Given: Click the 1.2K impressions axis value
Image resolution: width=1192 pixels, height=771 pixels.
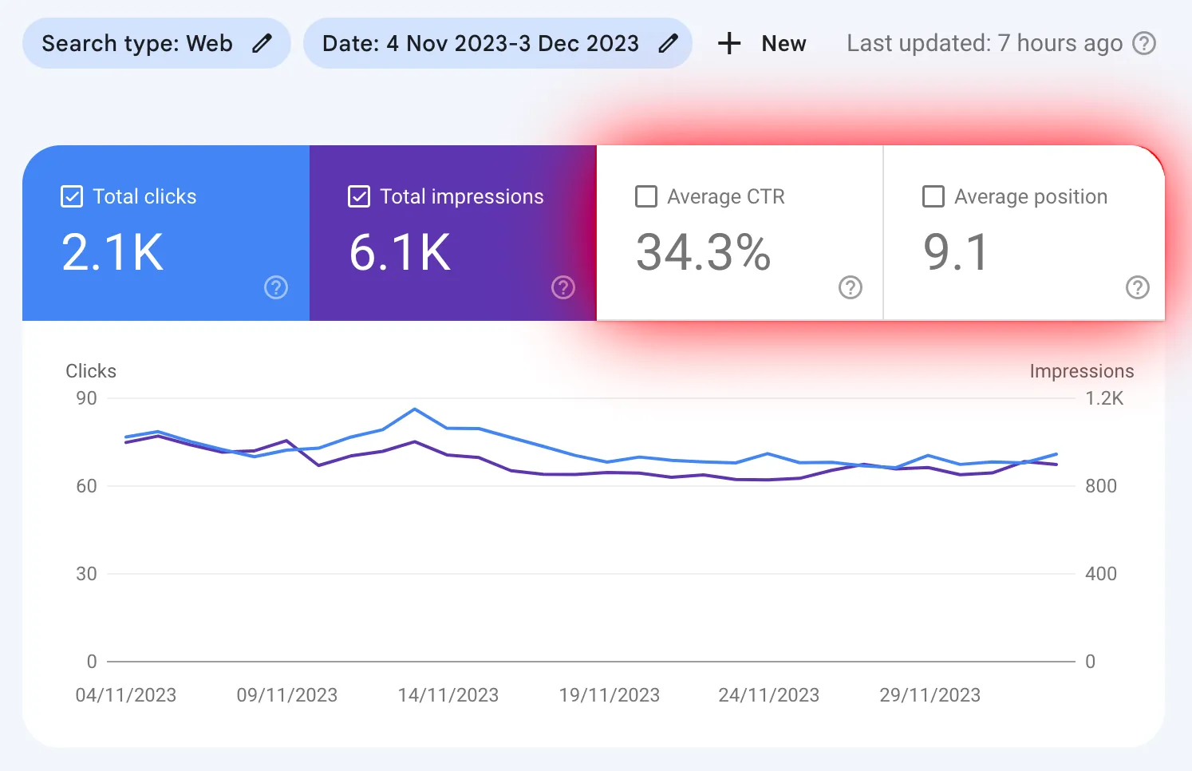Looking at the screenshot, I should (1104, 398).
